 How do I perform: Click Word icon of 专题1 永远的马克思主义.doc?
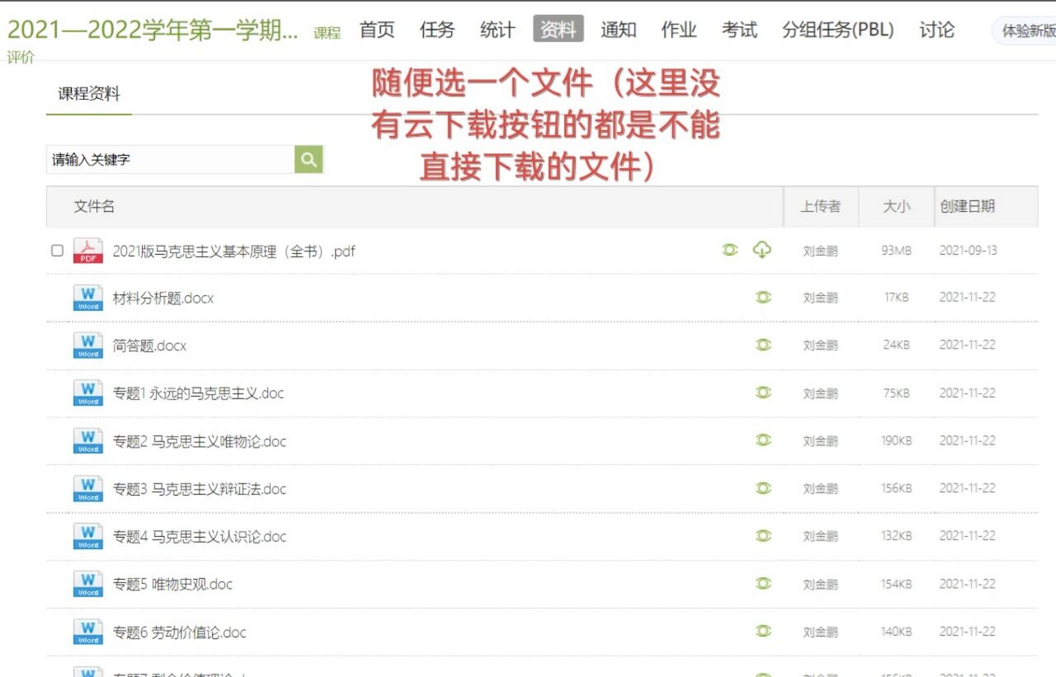pos(88,393)
